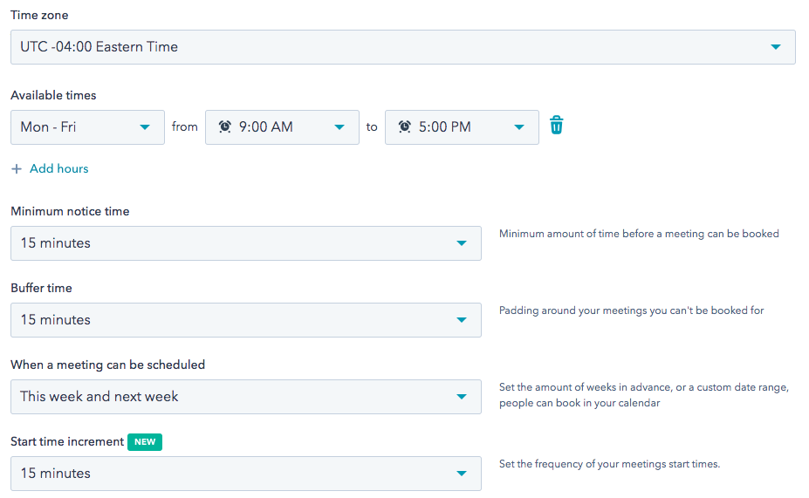This screenshot has width=809, height=498.
Task: Open the Mon - Fri days dropdown
Action: tap(88, 127)
